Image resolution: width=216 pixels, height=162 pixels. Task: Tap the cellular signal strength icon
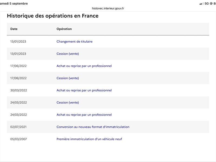(x=201, y=4)
